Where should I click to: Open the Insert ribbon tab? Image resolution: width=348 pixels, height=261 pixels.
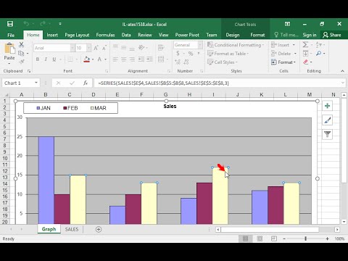[x=52, y=35]
